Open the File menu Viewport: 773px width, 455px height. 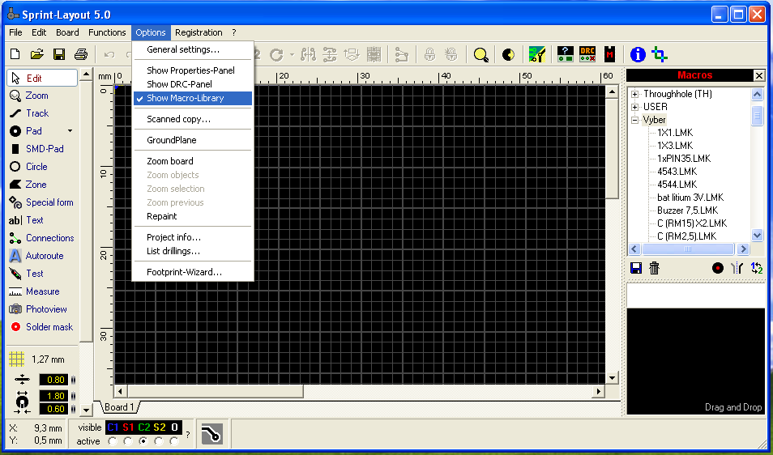click(15, 32)
